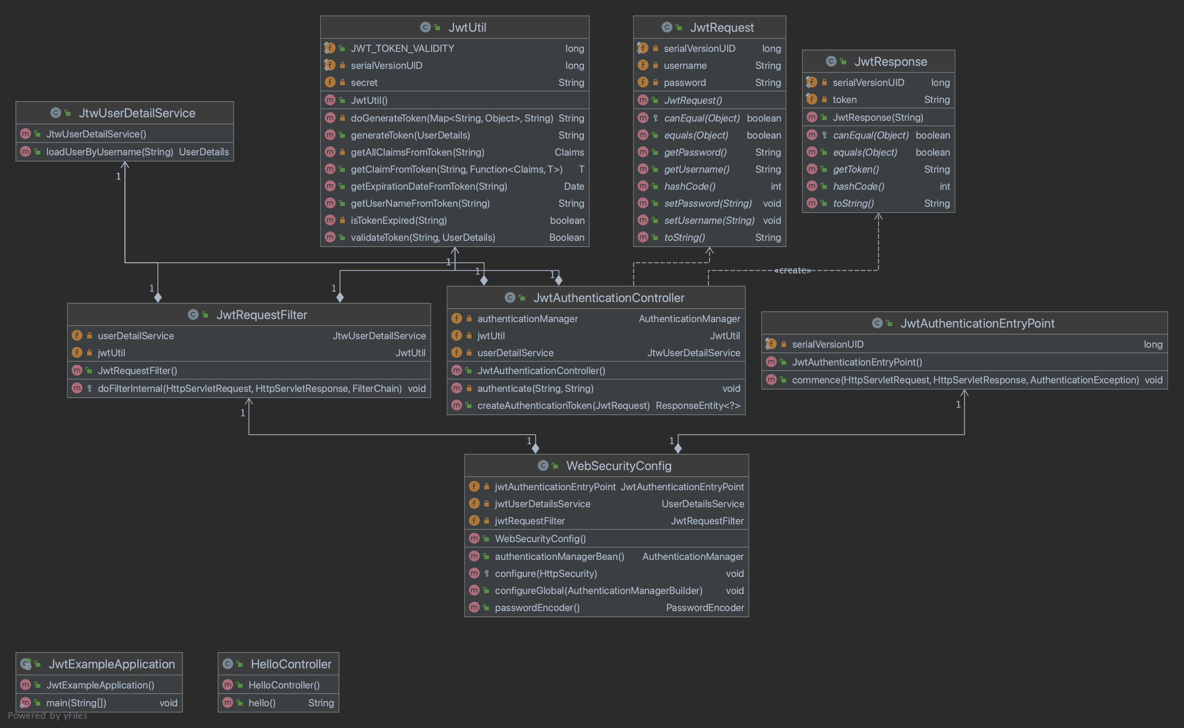Click the class icon of JwtAuthenticationEntryPoint
This screenshot has width=1184, height=728.
point(877,323)
